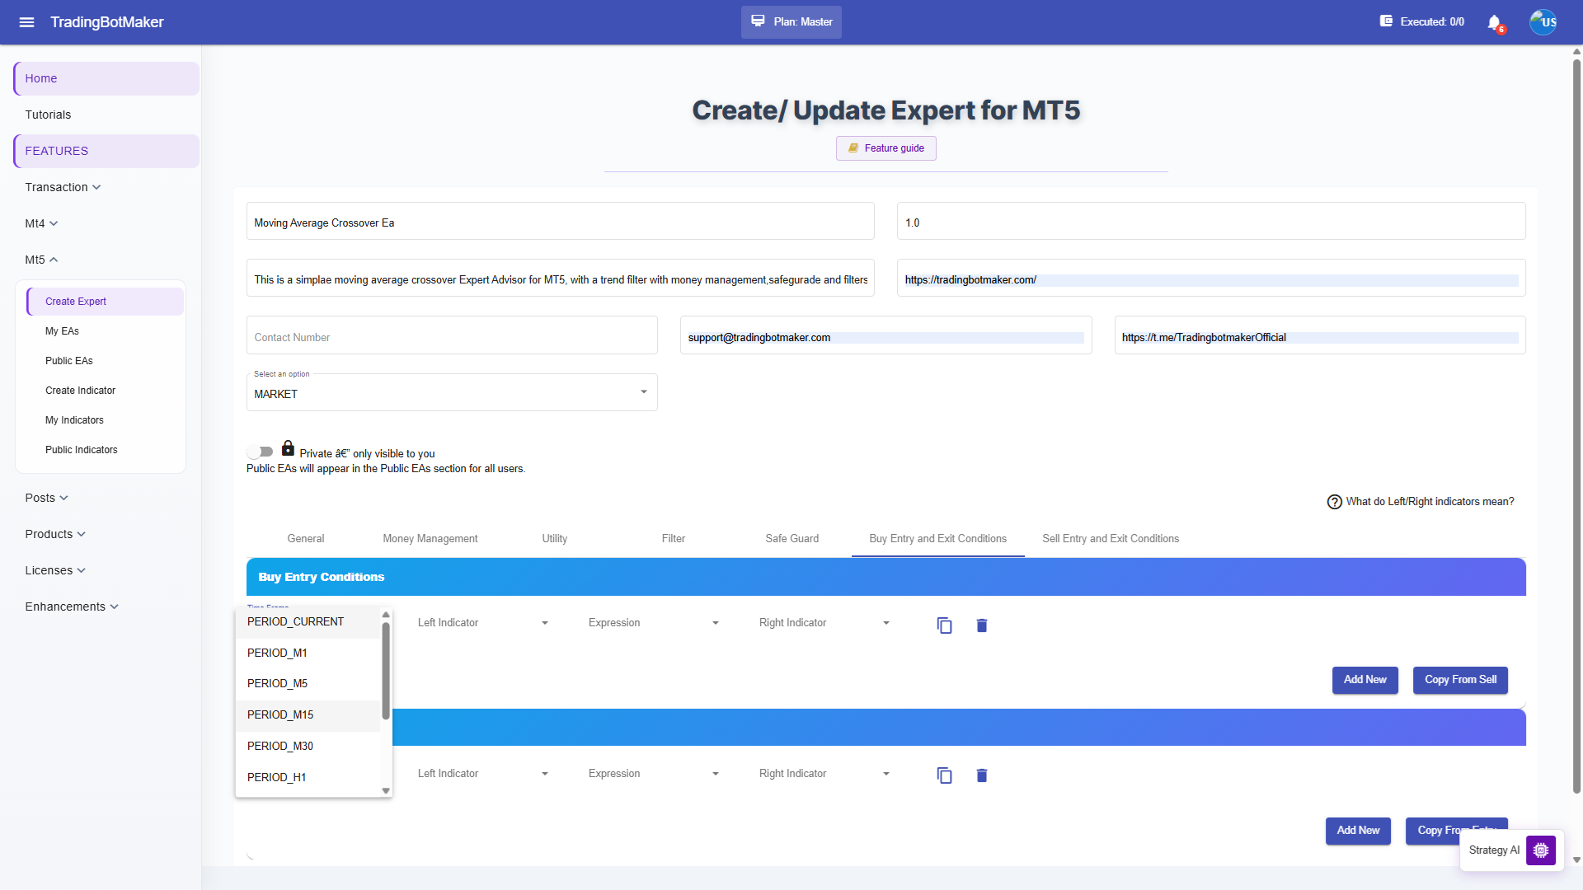Click the time frame list scrollbar

coord(385,670)
